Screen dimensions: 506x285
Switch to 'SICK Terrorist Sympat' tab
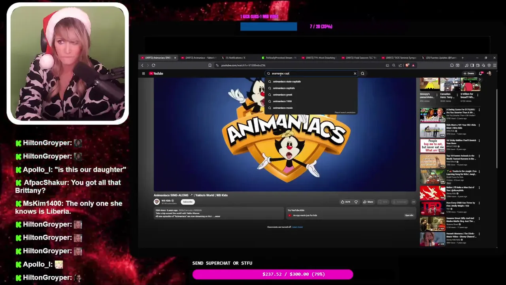tap(399, 58)
